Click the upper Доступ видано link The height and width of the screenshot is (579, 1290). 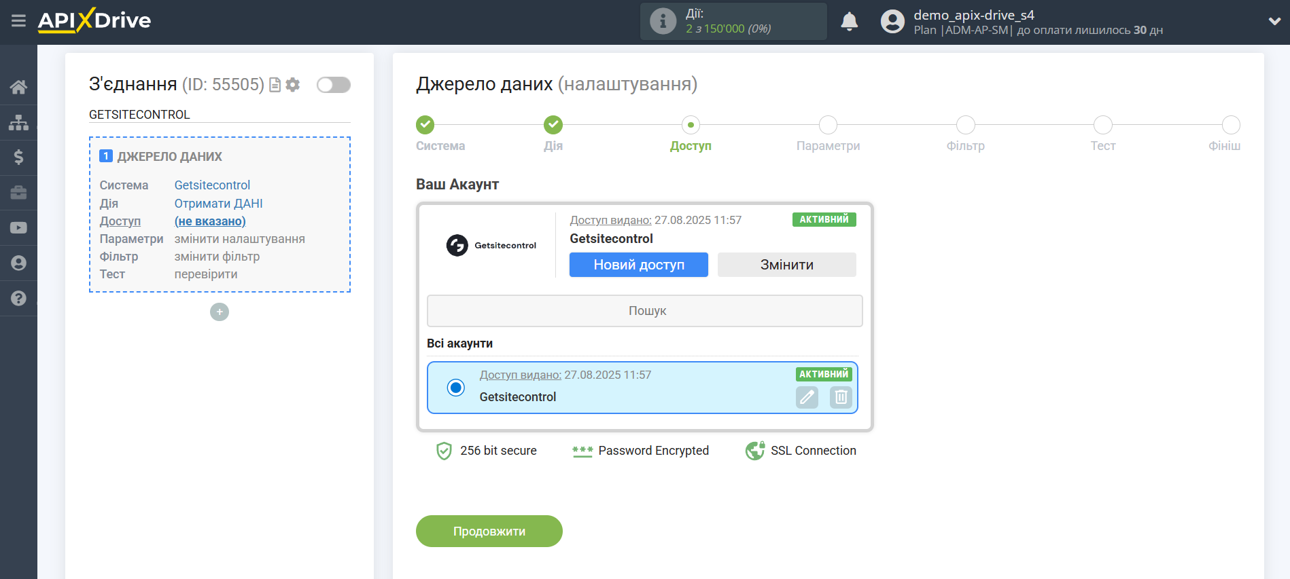(610, 220)
